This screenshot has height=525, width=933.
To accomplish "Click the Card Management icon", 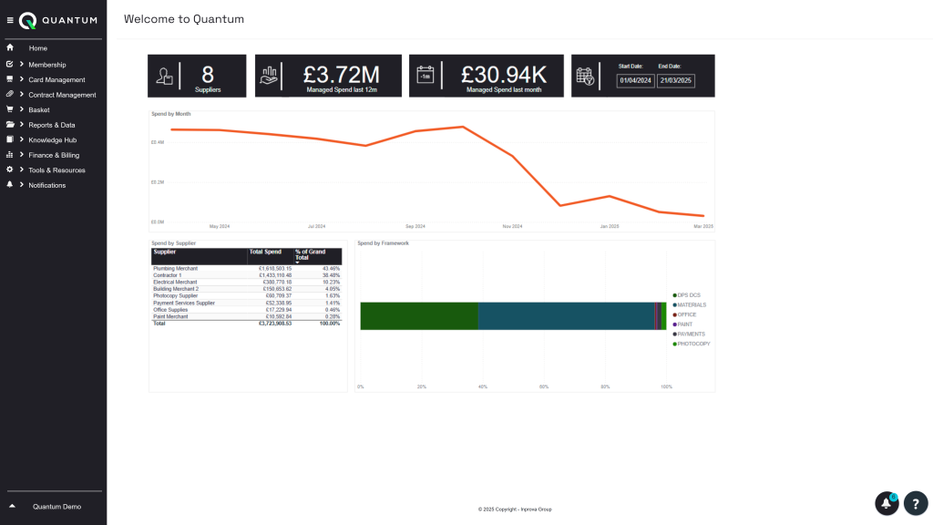I will coord(9,79).
